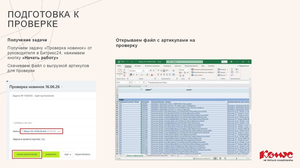
Task: Toggle Italic (К) formatting in Excel
Action: pos(134,75)
